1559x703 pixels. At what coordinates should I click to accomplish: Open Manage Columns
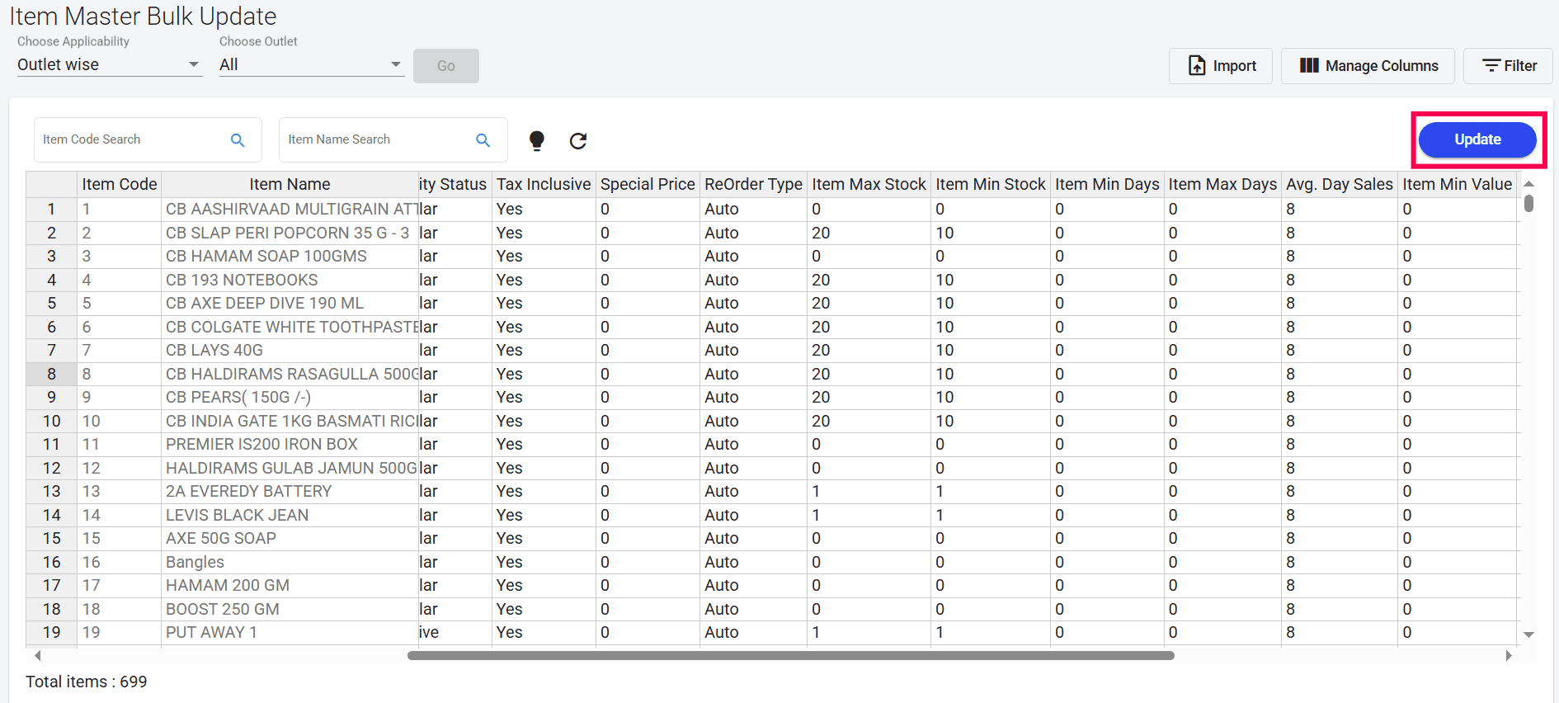tap(1368, 66)
